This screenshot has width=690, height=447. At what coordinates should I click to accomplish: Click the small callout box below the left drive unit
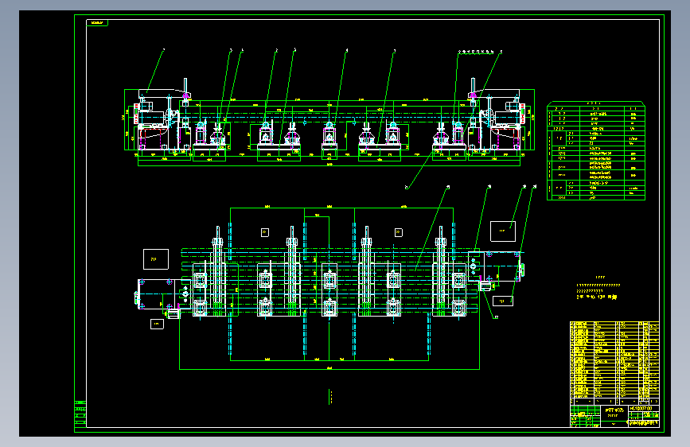pos(157,324)
